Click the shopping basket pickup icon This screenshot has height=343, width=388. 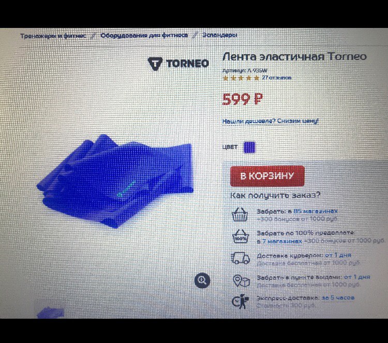pyautogui.click(x=240, y=214)
